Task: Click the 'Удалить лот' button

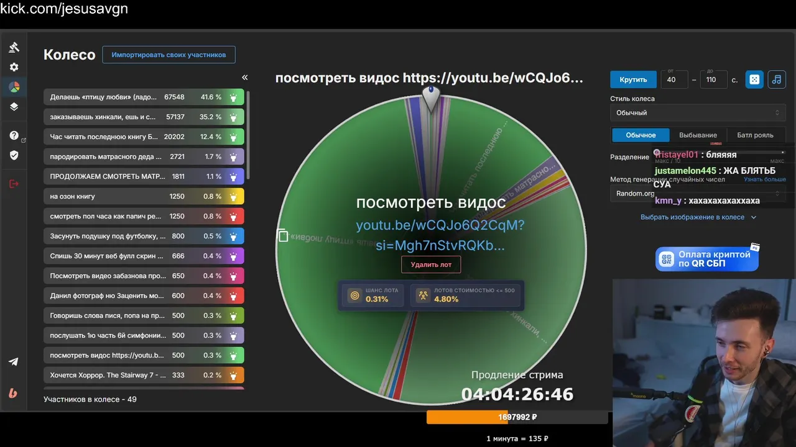Action: [431, 264]
